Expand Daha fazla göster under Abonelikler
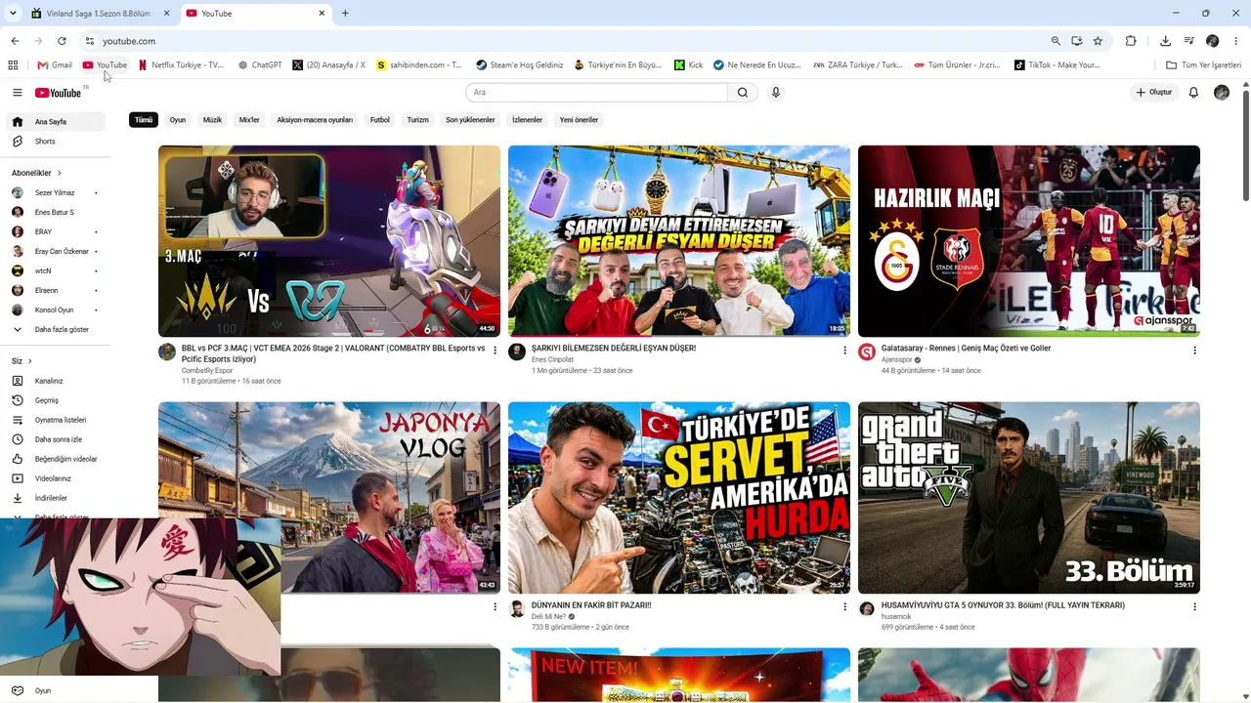The width and height of the screenshot is (1251, 703). tap(56, 330)
